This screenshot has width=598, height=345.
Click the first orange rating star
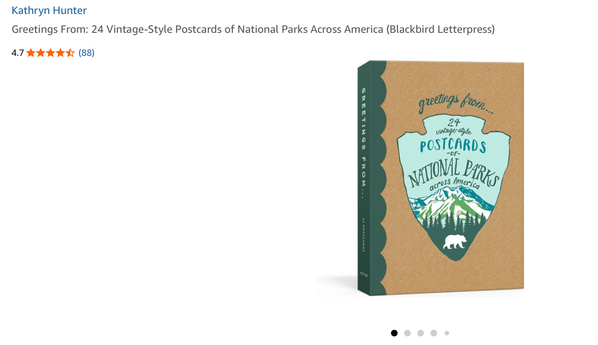(x=31, y=53)
